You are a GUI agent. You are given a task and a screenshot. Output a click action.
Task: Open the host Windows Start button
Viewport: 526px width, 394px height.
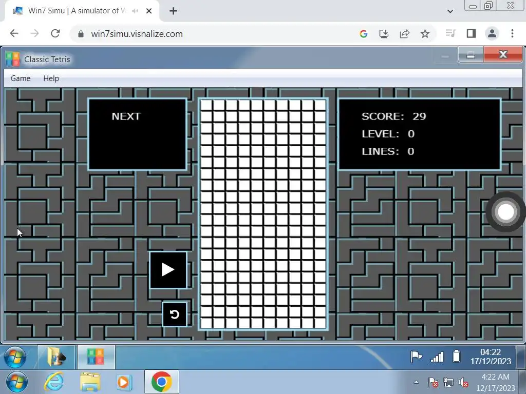[x=17, y=382]
